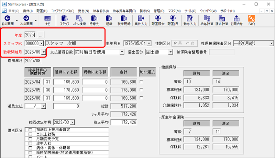Expand the 次の画面 history dropdown arrow
This screenshot has width=275, height=158.
click(x=36, y=20)
